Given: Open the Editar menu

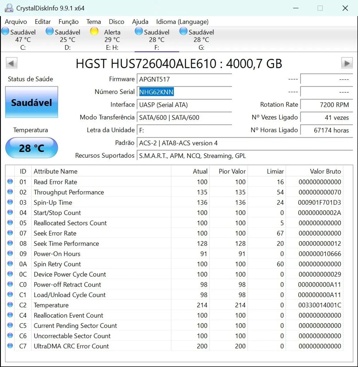Looking at the screenshot, I should tap(43, 22).
